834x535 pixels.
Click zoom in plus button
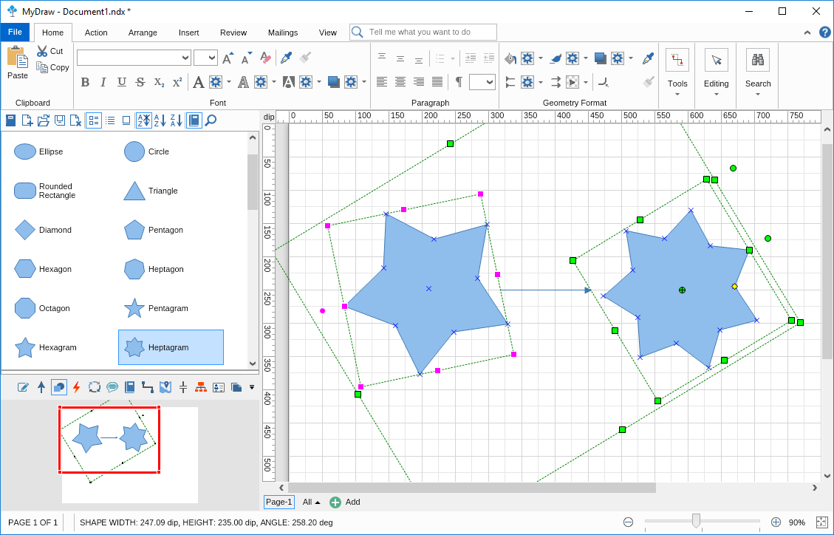click(x=776, y=522)
